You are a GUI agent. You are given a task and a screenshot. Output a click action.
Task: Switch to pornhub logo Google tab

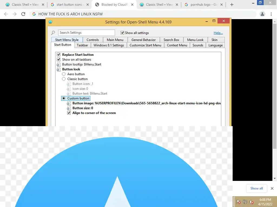tap(204, 5)
